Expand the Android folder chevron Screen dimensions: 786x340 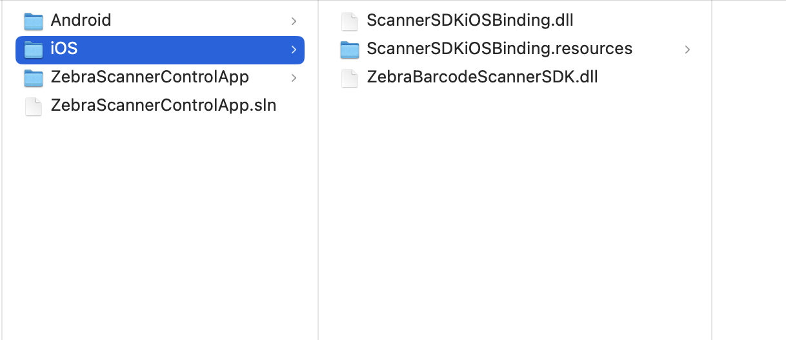294,21
